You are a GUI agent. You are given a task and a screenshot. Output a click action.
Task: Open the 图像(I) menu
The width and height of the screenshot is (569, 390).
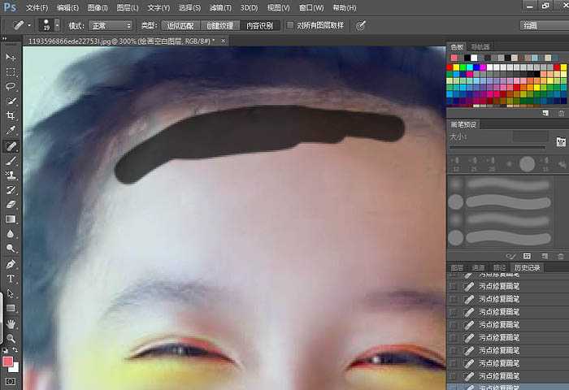tap(98, 7)
